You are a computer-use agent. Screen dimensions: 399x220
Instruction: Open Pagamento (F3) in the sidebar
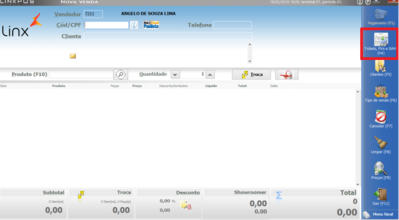click(381, 17)
